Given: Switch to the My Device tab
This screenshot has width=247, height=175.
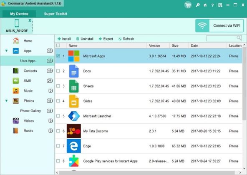Looking at the screenshot, I should (19, 14).
